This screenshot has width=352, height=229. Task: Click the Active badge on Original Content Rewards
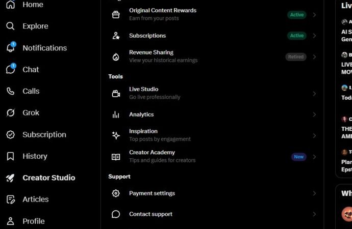297,15
